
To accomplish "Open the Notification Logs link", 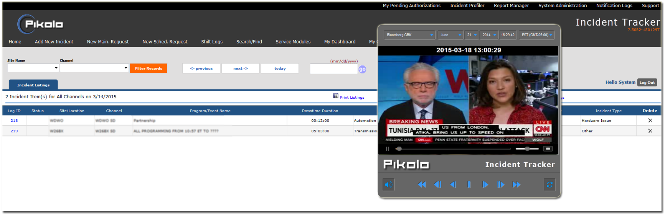I will tap(614, 6).
